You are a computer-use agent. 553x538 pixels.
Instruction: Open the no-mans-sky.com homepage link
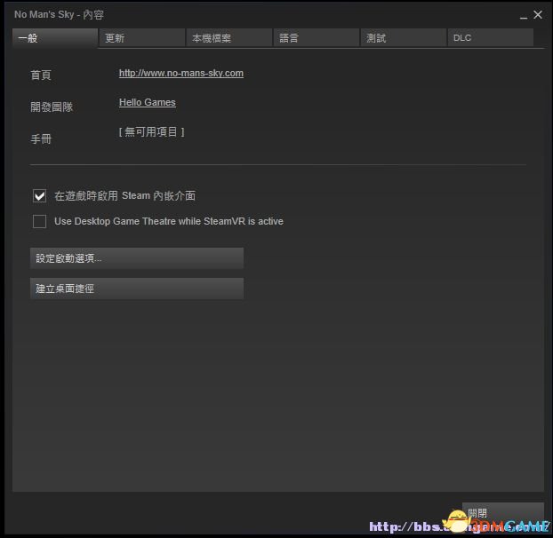pos(181,73)
